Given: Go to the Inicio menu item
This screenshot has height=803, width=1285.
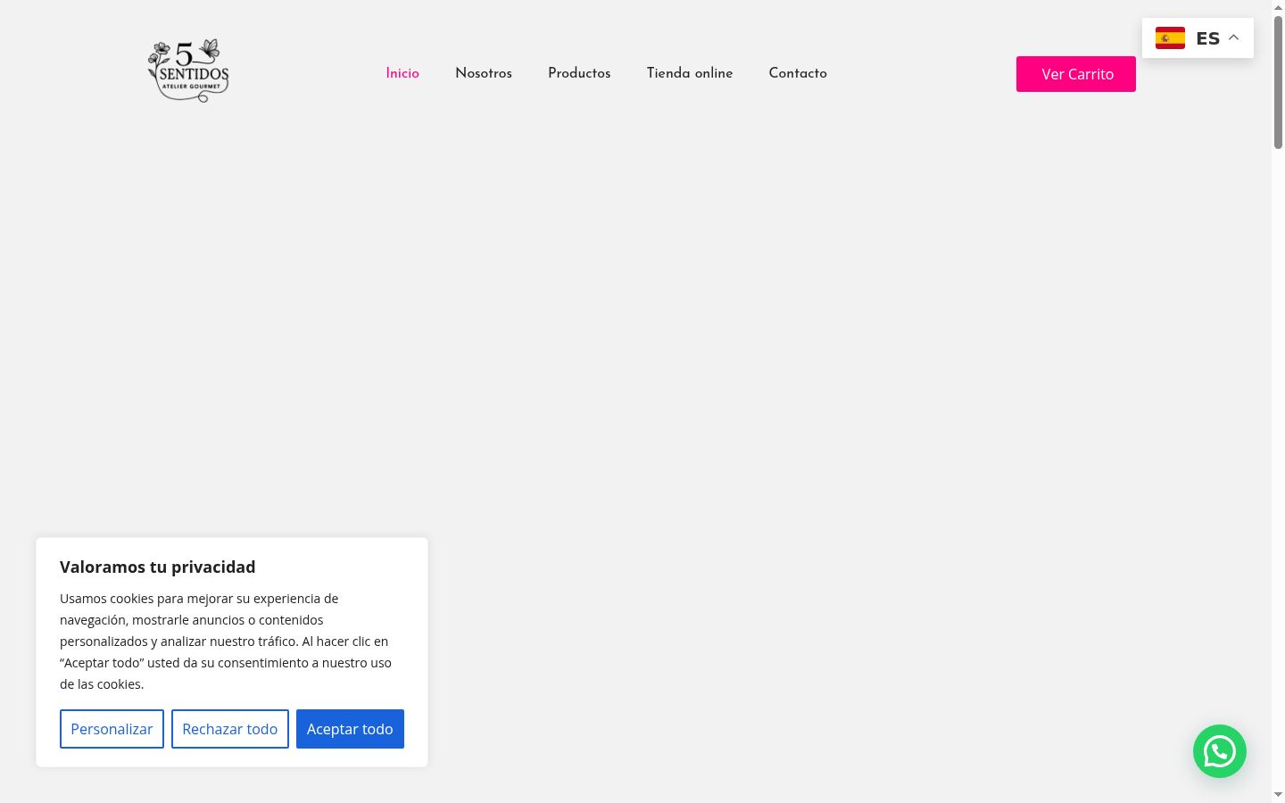Looking at the screenshot, I should click(x=402, y=73).
